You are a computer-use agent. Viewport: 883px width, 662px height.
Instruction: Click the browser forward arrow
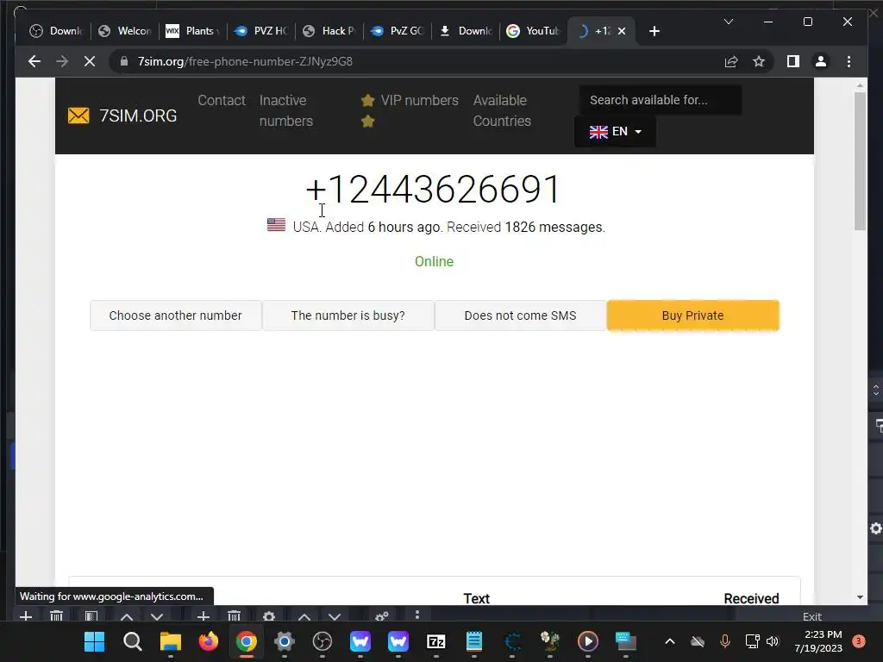pyautogui.click(x=62, y=61)
